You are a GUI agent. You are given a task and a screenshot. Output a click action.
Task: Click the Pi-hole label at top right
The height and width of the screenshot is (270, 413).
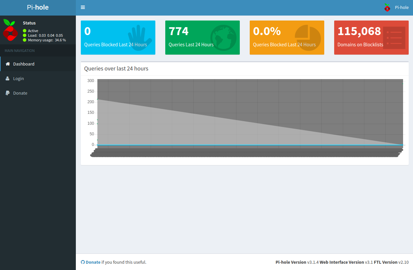pos(402,7)
